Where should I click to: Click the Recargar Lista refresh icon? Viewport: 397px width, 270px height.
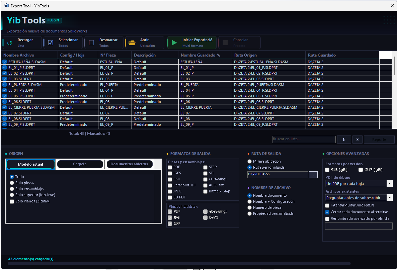10,43
